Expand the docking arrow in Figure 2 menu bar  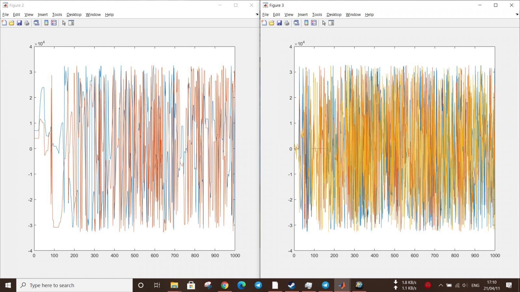coord(257,14)
